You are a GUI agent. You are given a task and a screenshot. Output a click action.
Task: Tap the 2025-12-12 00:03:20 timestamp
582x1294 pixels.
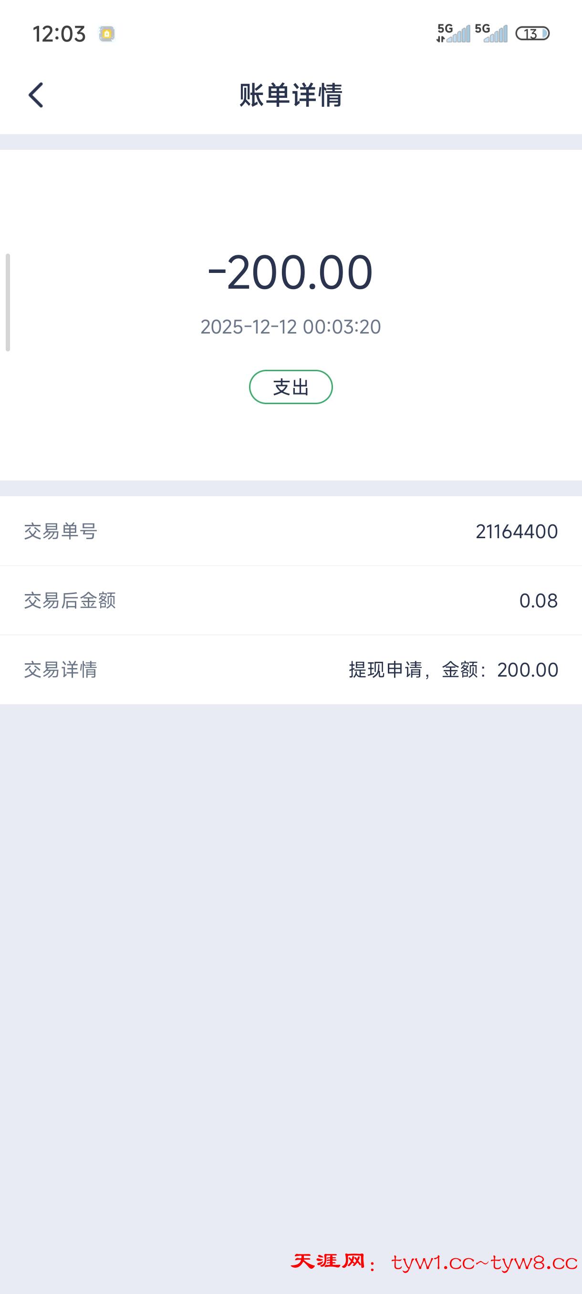tap(291, 327)
